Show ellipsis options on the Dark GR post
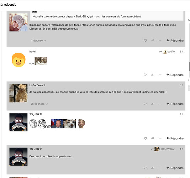190x178 pixels. point(160,41)
